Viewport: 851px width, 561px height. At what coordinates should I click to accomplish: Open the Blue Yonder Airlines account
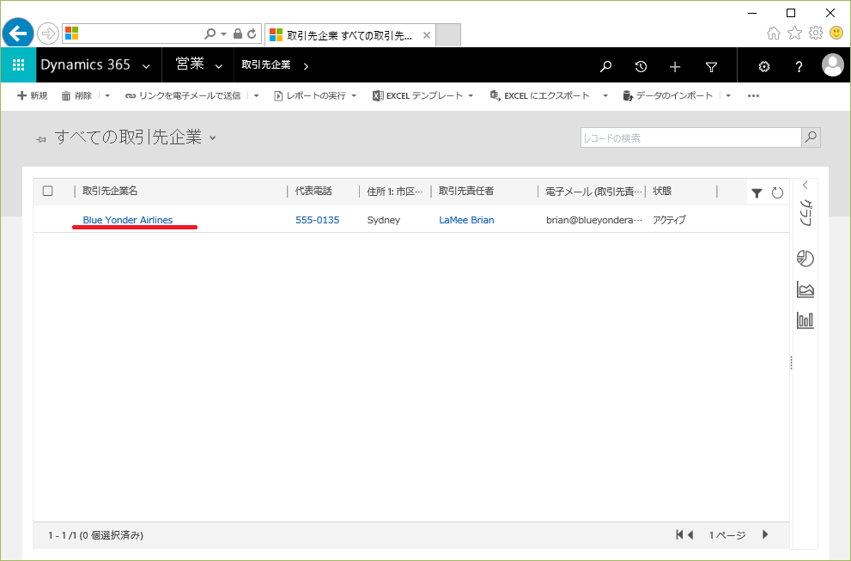click(x=128, y=220)
